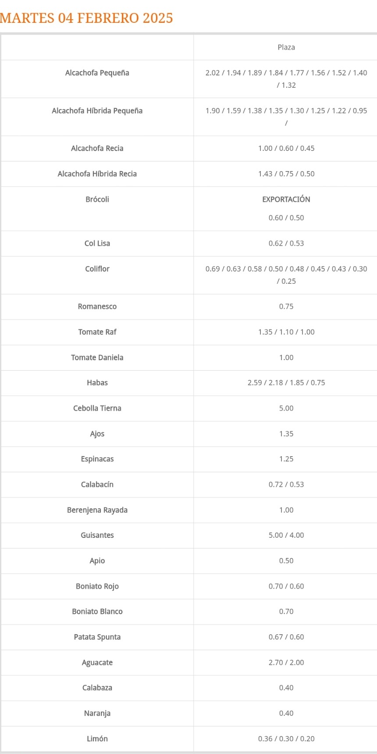Viewport: 377px width, 754px height.
Task: Select the Plaza column header
Action: (x=286, y=47)
